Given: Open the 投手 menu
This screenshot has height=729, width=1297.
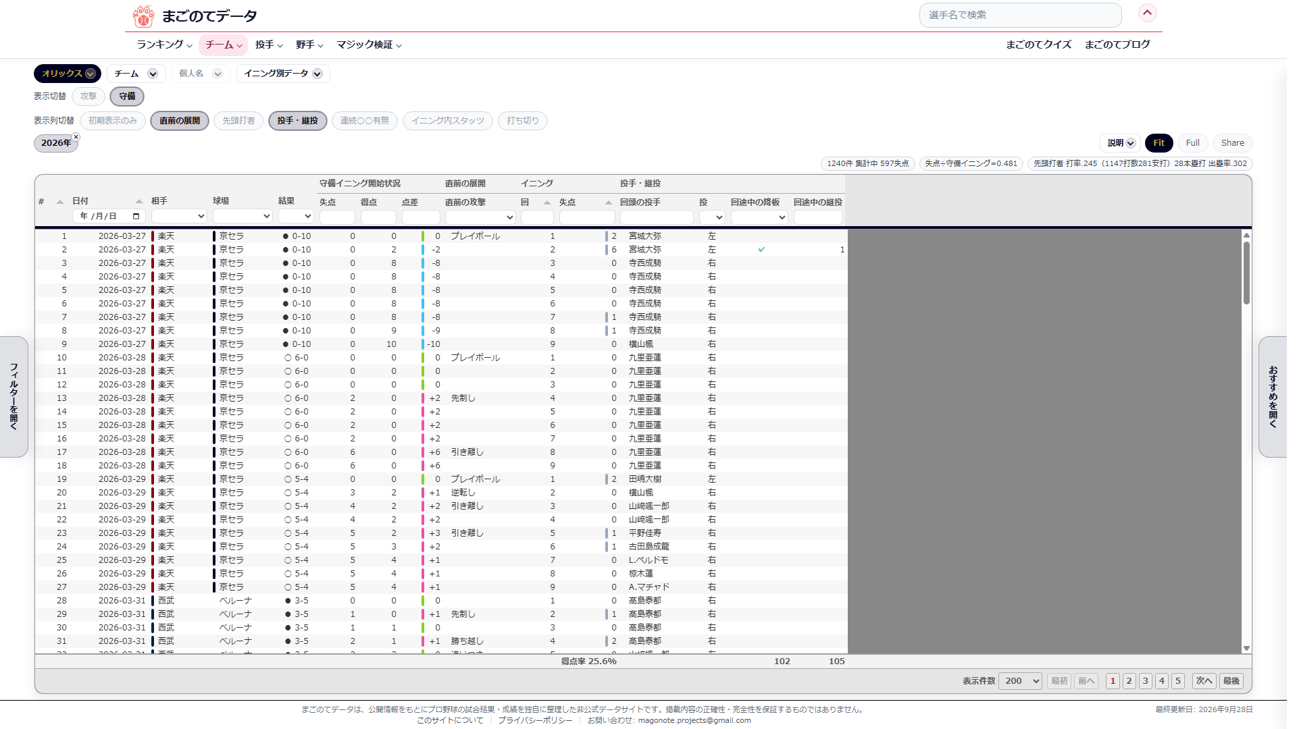Looking at the screenshot, I should point(269,45).
